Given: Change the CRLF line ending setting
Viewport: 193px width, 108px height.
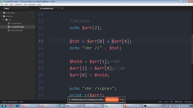Looking at the screenshot, I should 160,102.
